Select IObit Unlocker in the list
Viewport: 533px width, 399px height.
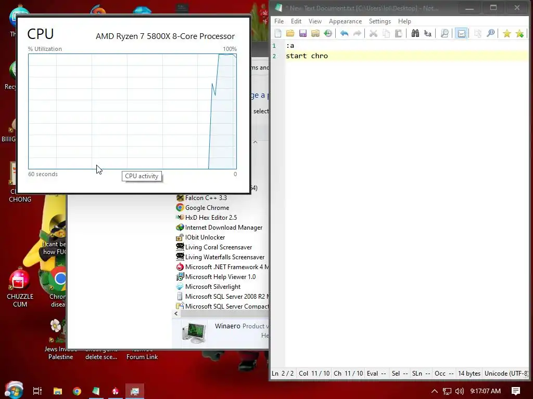(x=200, y=237)
